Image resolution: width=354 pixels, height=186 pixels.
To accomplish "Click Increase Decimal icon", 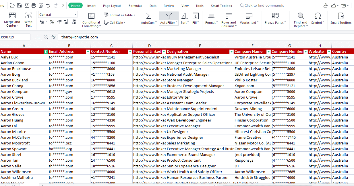I will click(x=66, y=22).
